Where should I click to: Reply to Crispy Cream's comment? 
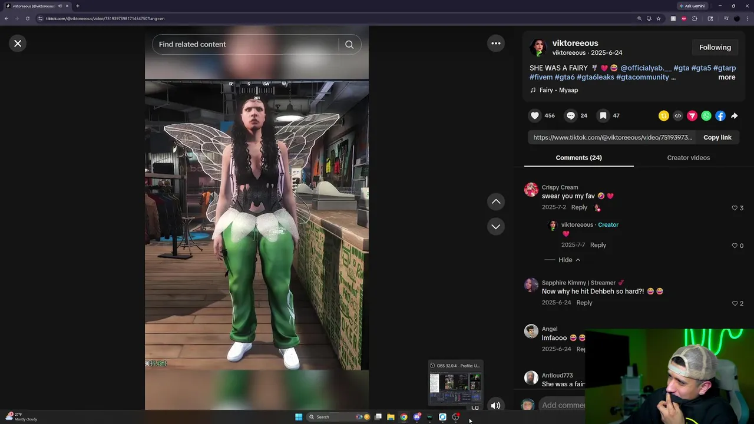579,207
